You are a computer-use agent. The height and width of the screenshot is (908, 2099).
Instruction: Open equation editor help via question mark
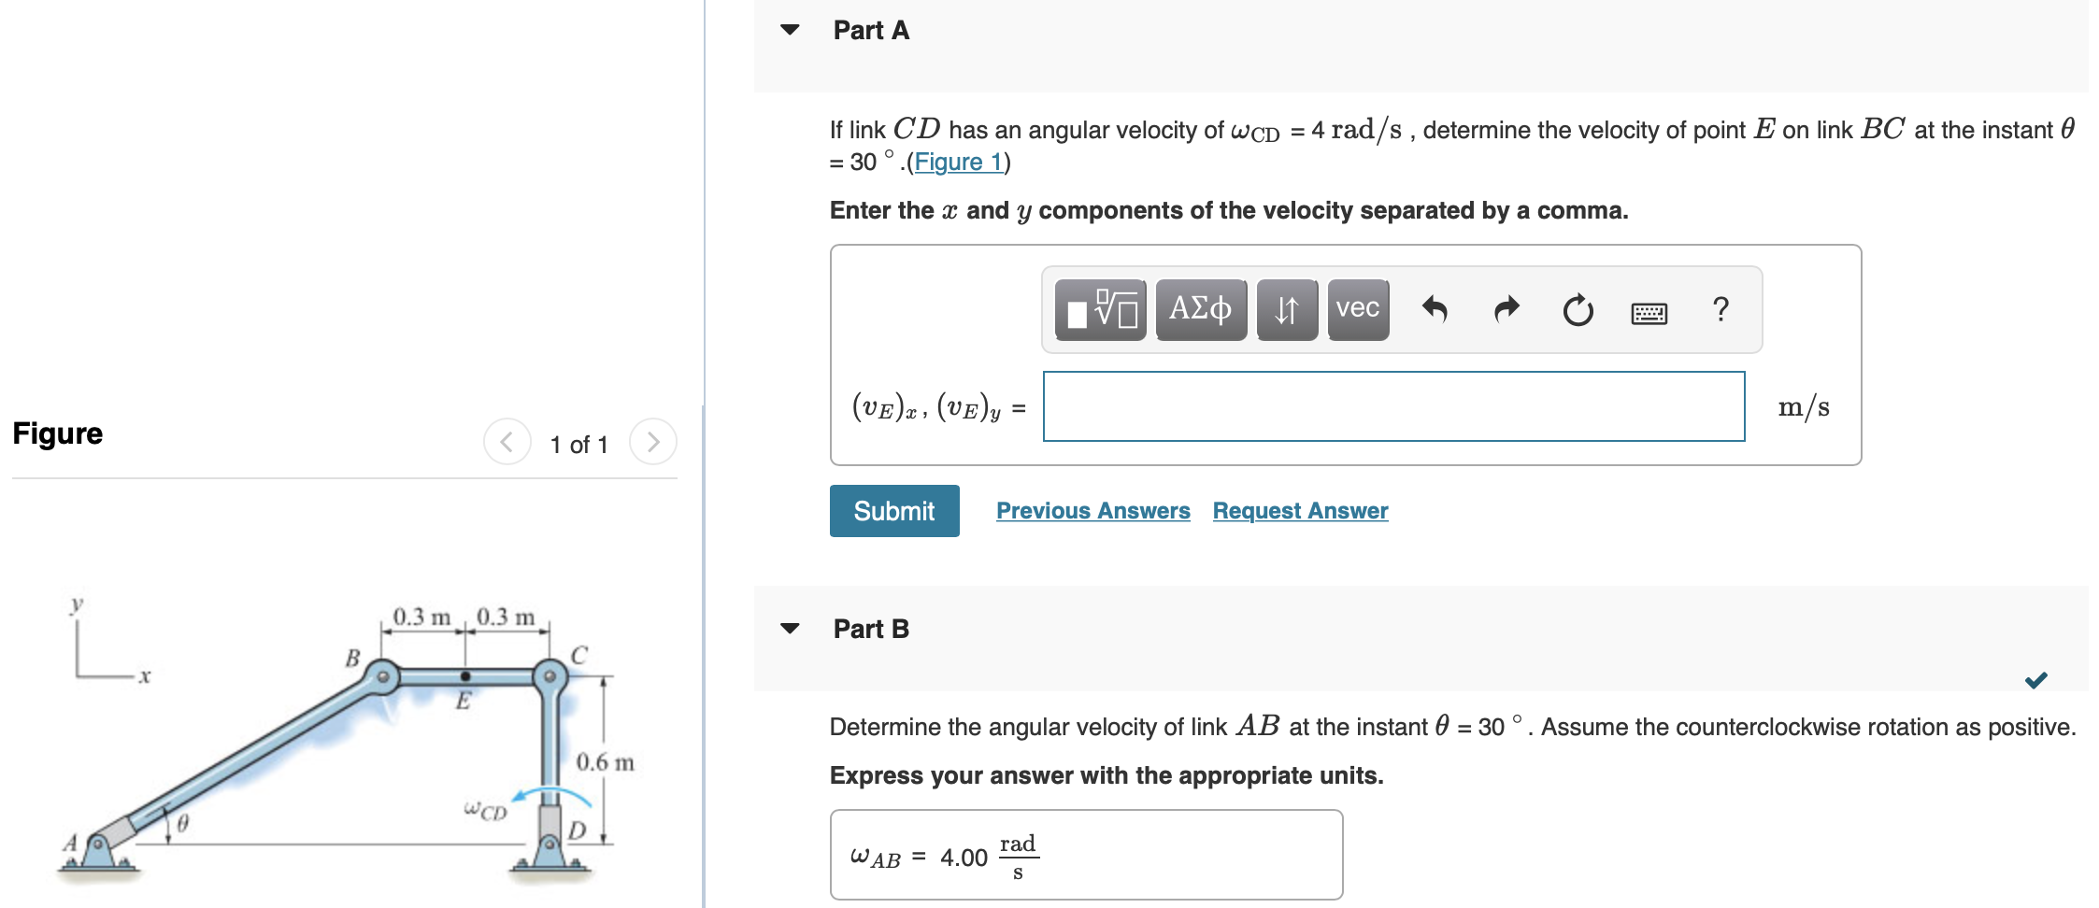[1721, 309]
